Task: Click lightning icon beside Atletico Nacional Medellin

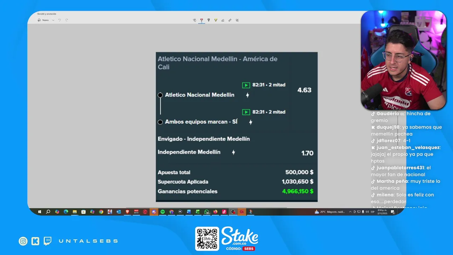Action: tap(247, 95)
